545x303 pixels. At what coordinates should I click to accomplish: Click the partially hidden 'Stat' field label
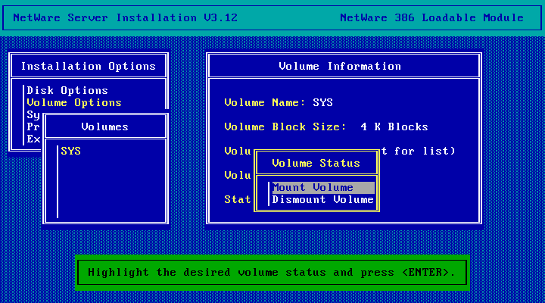238,200
